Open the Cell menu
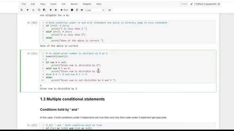 (63, 4)
